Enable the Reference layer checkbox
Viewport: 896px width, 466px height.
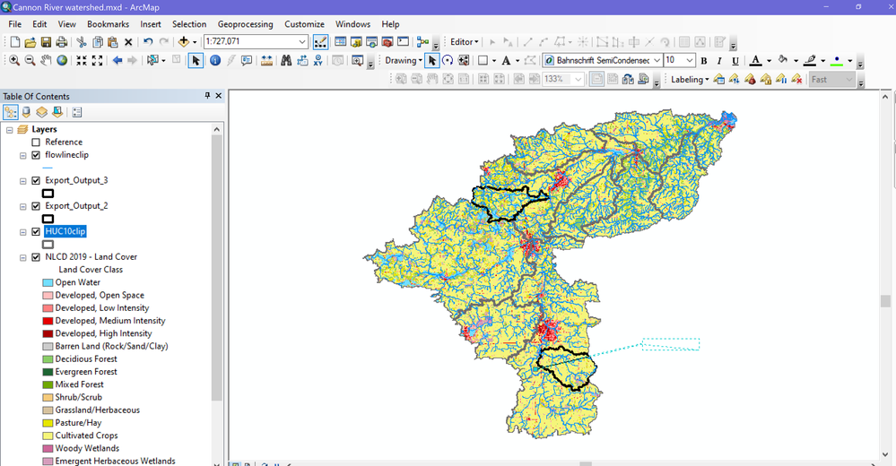click(x=36, y=142)
